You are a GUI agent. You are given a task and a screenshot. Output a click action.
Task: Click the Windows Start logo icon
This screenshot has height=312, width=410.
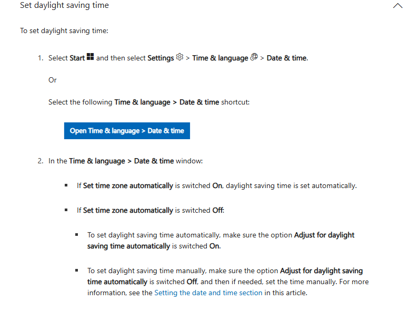tap(90, 57)
